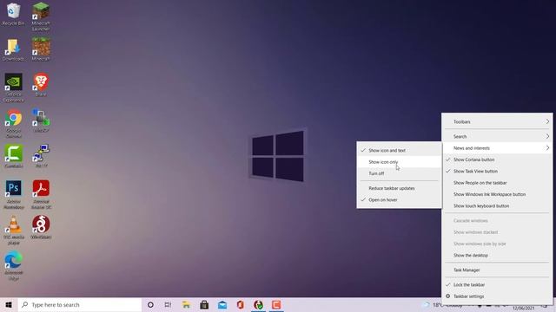Select the Camtasia desktop shortcut

tap(14, 156)
